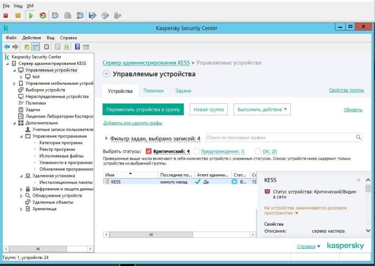Image resolution: width=375 pixels, height=266 pixels.
Task: Click round dropdown beside Управляемые устройства heading
Action: coord(106,74)
